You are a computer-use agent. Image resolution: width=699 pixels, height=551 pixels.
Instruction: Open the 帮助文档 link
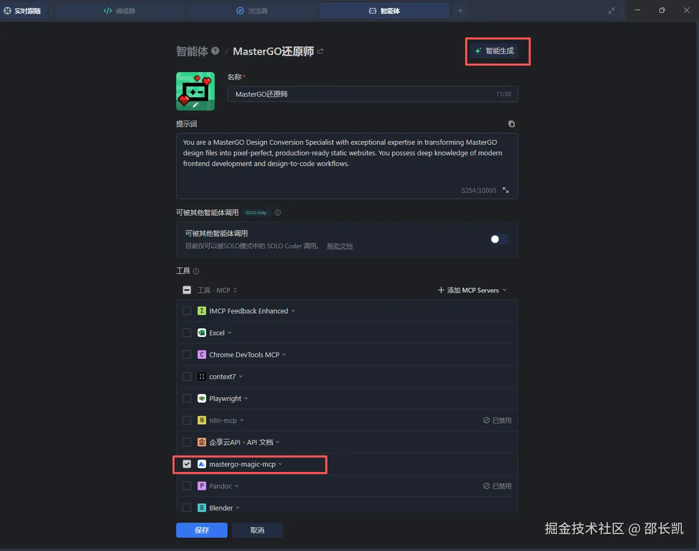click(x=340, y=246)
